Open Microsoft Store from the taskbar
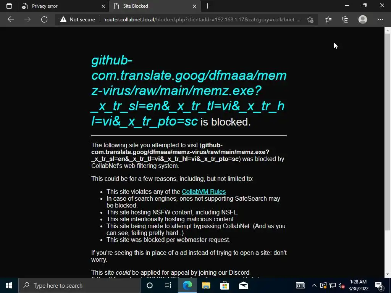This screenshot has width=391, height=293. tap(225, 285)
